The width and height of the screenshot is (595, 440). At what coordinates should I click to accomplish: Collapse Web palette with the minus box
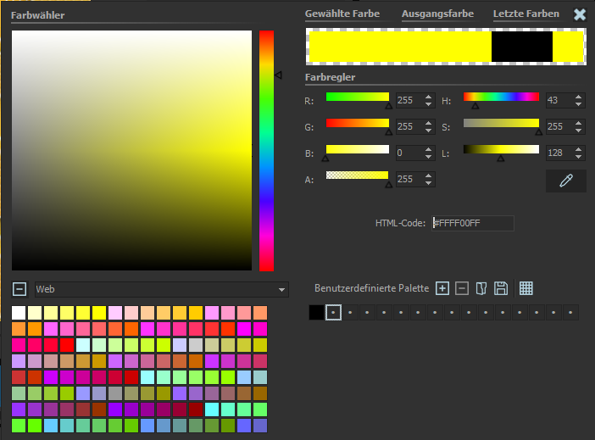[19, 289]
